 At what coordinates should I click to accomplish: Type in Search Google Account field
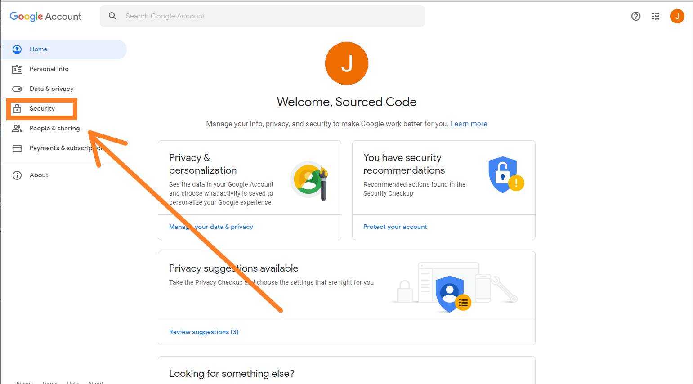point(270,16)
